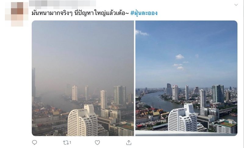The width and height of the screenshot is (244, 148).
Task: Like the tweet with heart icon
Action: pos(97,143)
